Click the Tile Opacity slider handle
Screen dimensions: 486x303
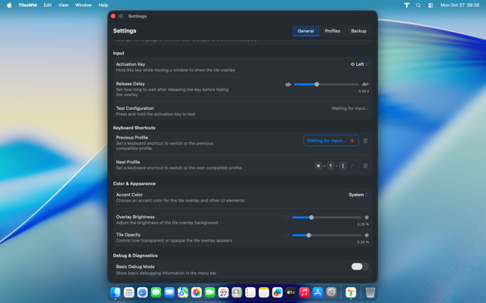pyautogui.click(x=308, y=236)
